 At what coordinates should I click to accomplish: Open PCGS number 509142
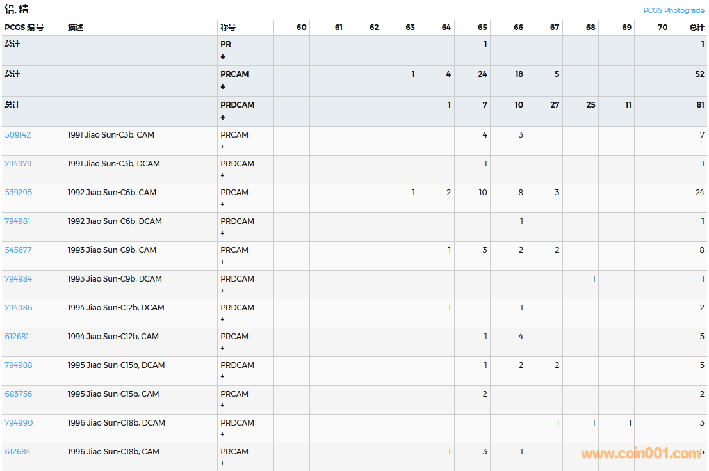18,135
